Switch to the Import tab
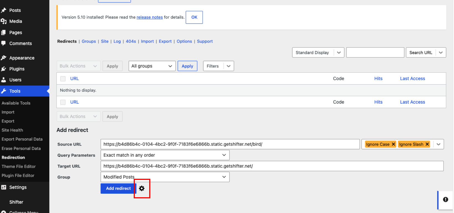The width and height of the screenshot is (454, 213). 147,41
